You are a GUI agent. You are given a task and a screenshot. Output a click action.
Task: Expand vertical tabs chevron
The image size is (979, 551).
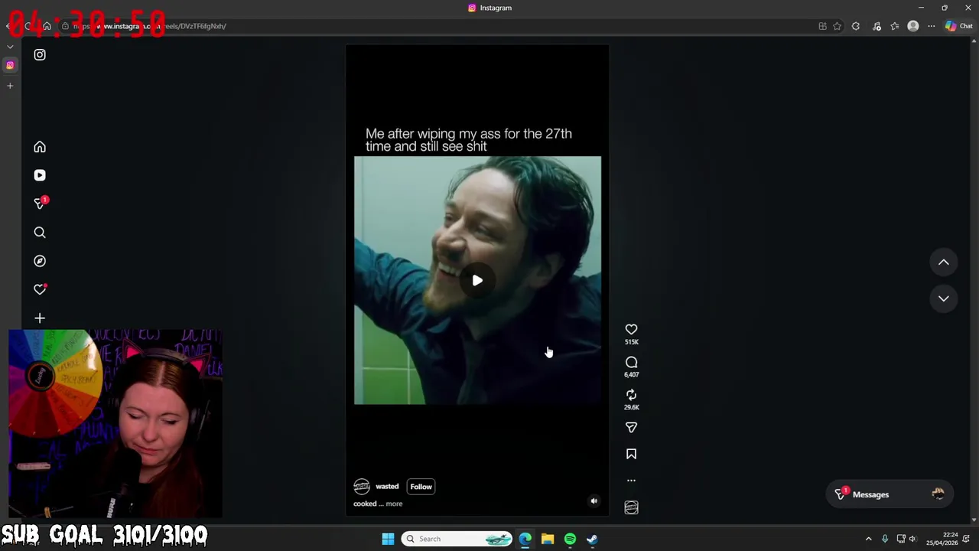(x=10, y=47)
